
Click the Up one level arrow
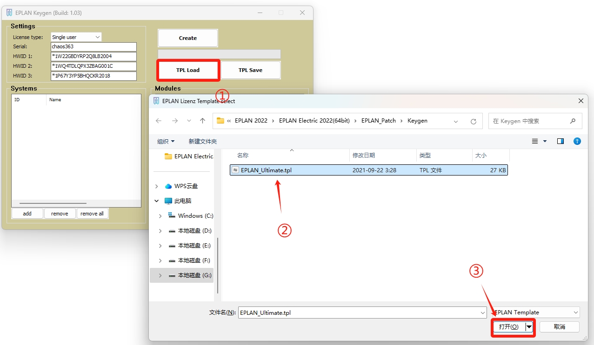pos(202,121)
